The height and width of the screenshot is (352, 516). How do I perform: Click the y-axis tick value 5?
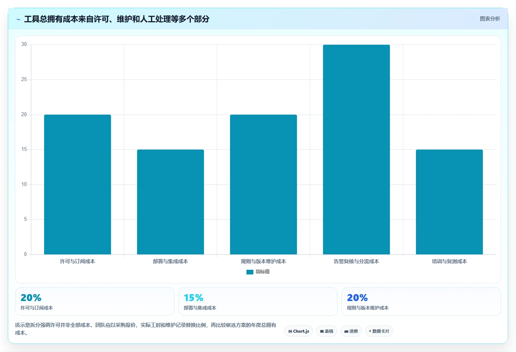(x=25, y=219)
